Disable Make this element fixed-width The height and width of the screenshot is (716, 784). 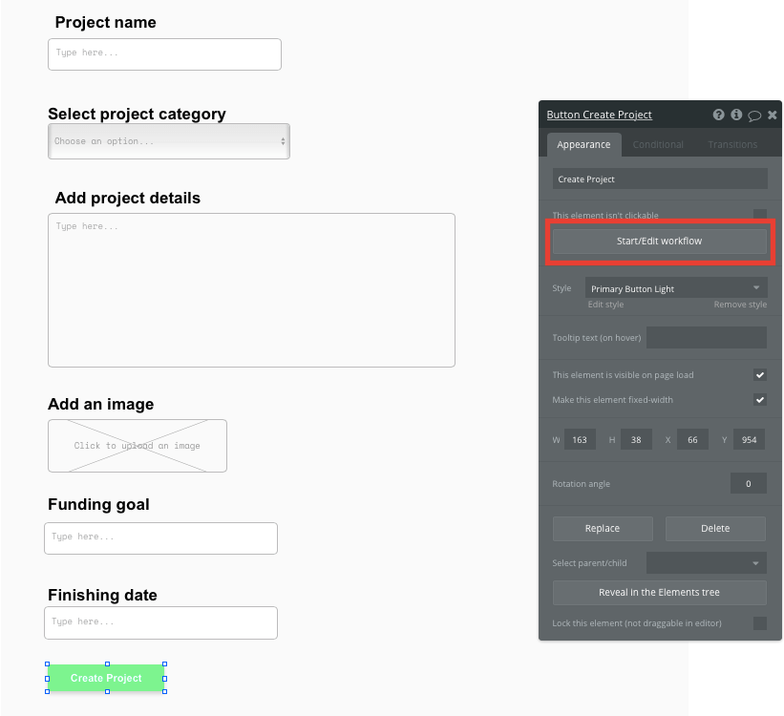761,399
